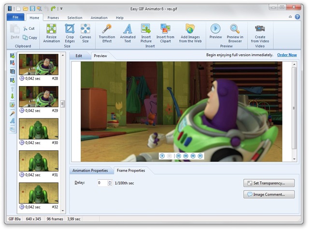The width and height of the screenshot is (309, 230).
Task: Click Add Images from the Web
Action: coord(190,33)
